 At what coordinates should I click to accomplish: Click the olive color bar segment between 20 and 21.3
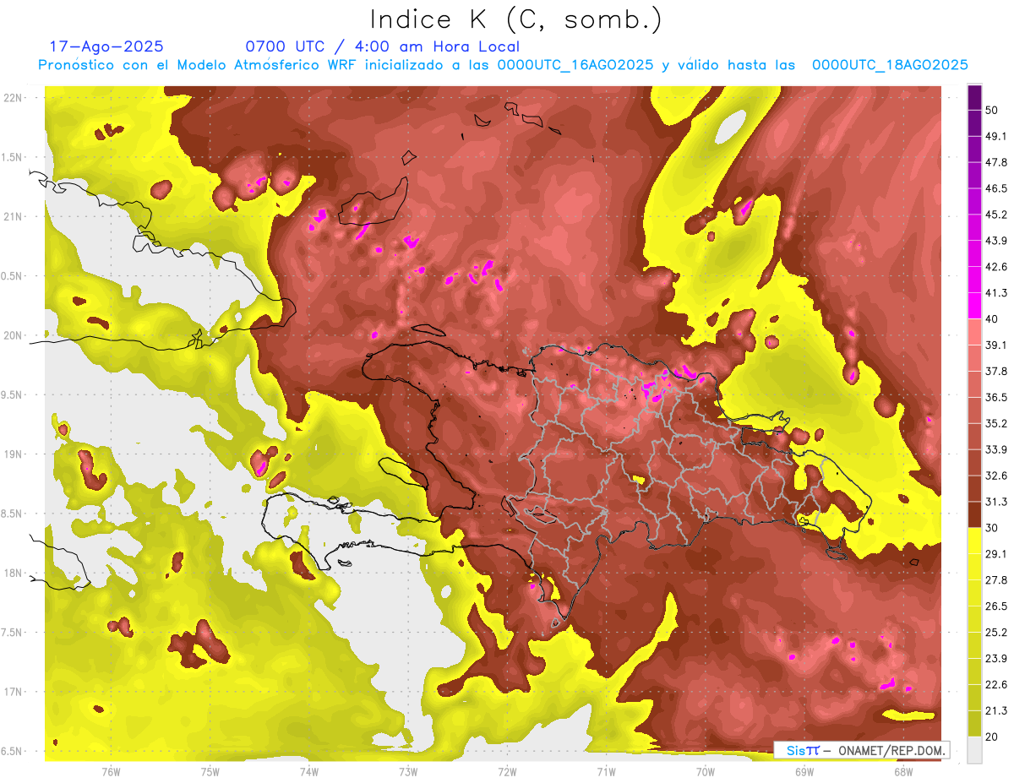pos(974,724)
